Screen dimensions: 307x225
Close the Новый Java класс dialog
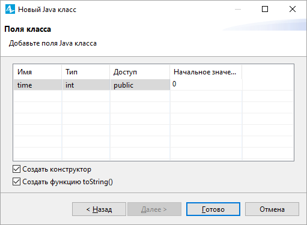[x=293, y=9]
